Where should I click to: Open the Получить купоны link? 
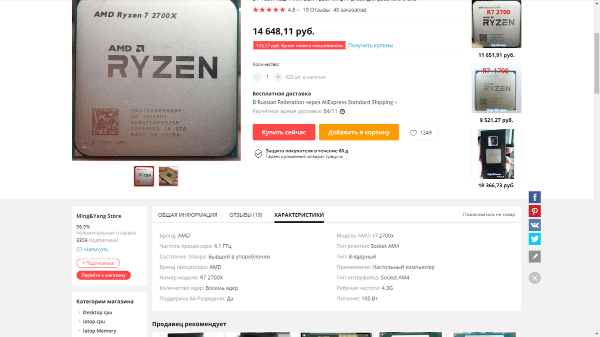(x=370, y=45)
